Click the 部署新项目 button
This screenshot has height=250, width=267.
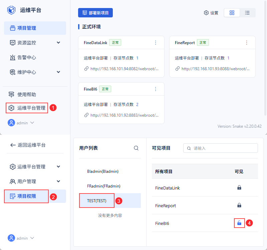95,13
